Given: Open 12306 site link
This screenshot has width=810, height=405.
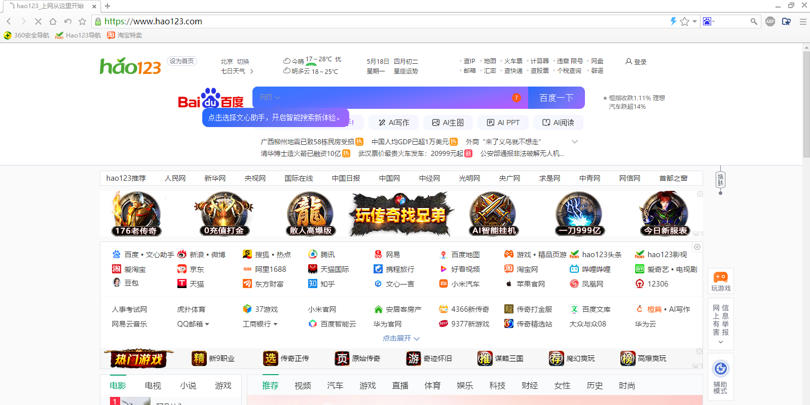Looking at the screenshot, I should (x=652, y=284).
